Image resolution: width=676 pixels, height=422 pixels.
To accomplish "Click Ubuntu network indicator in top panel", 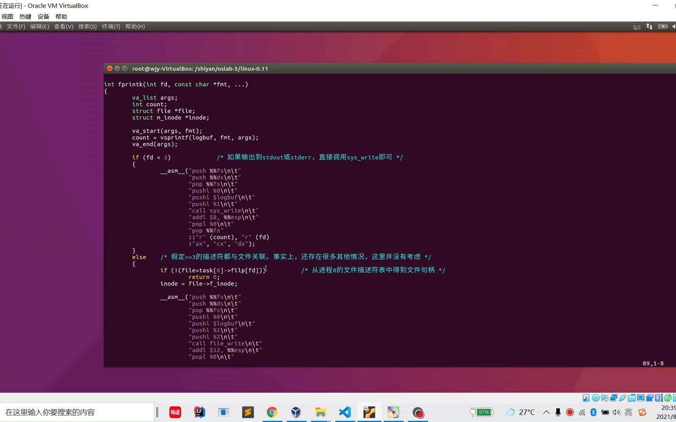I will 649,27.
